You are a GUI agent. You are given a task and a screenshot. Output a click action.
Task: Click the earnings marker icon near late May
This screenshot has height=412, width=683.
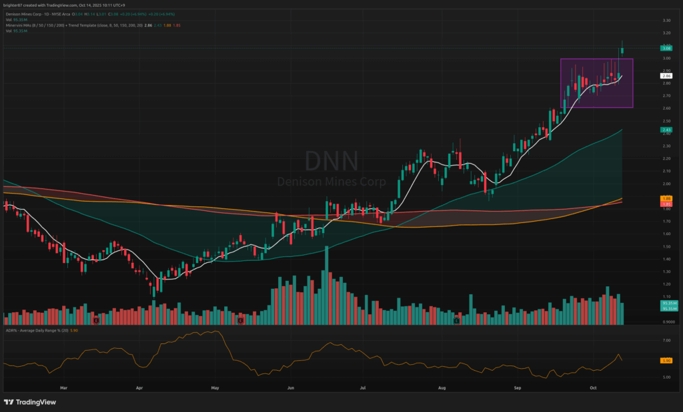click(239, 321)
